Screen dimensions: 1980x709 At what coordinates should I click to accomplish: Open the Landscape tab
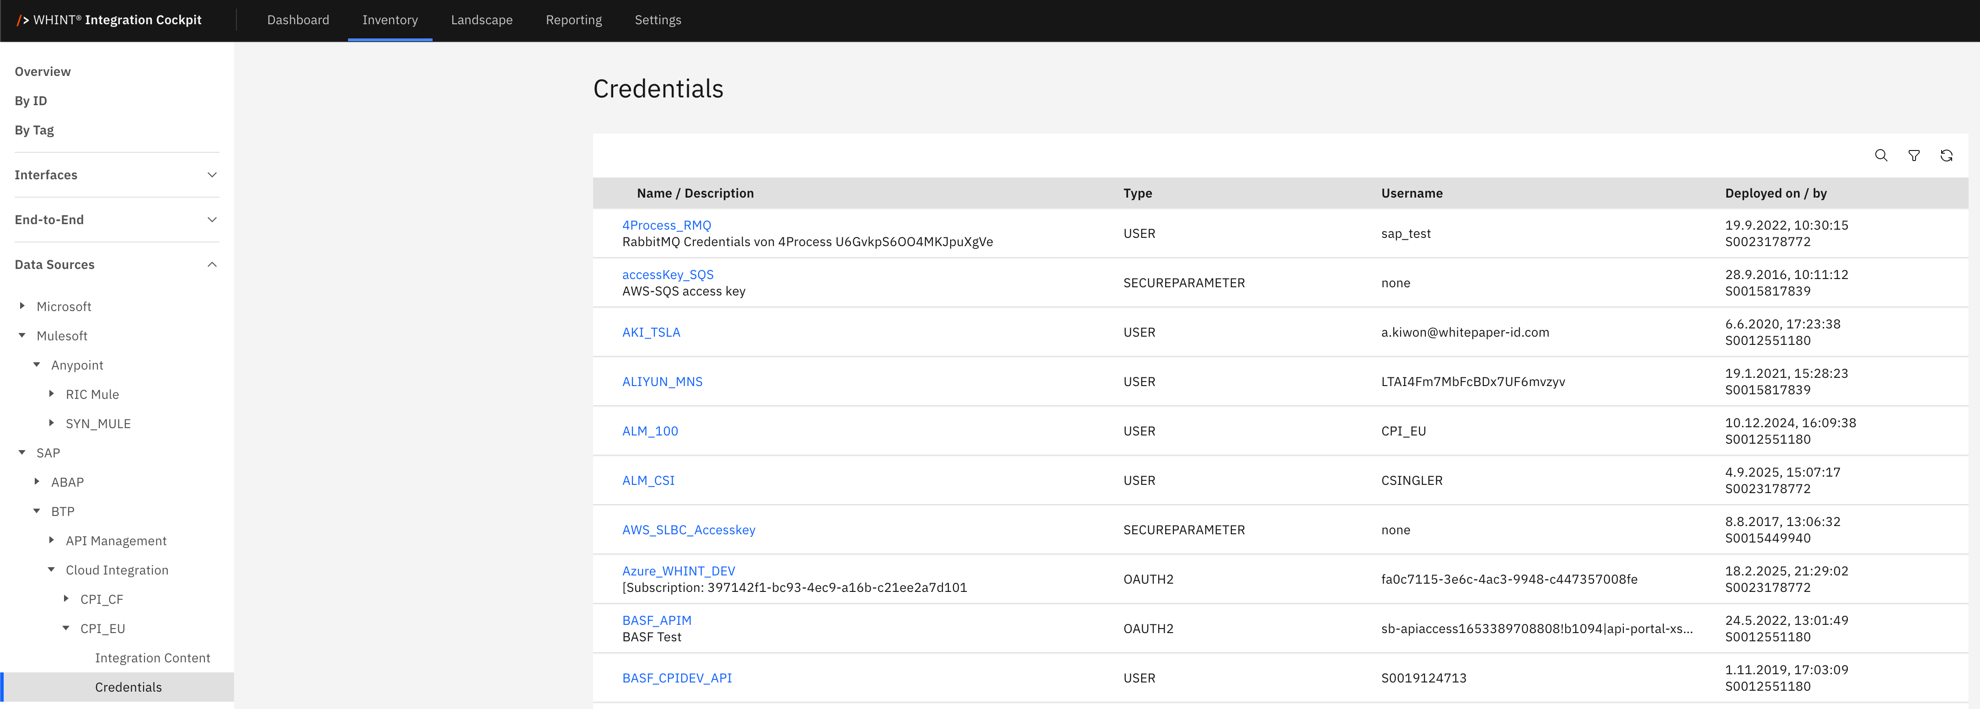coord(481,20)
